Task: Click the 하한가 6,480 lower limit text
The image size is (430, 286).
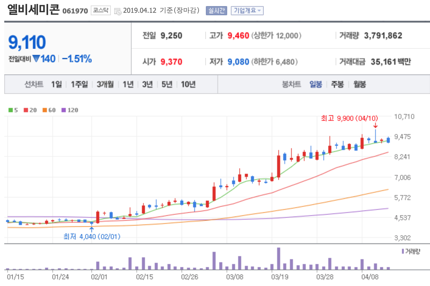Action: tap(274, 62)
